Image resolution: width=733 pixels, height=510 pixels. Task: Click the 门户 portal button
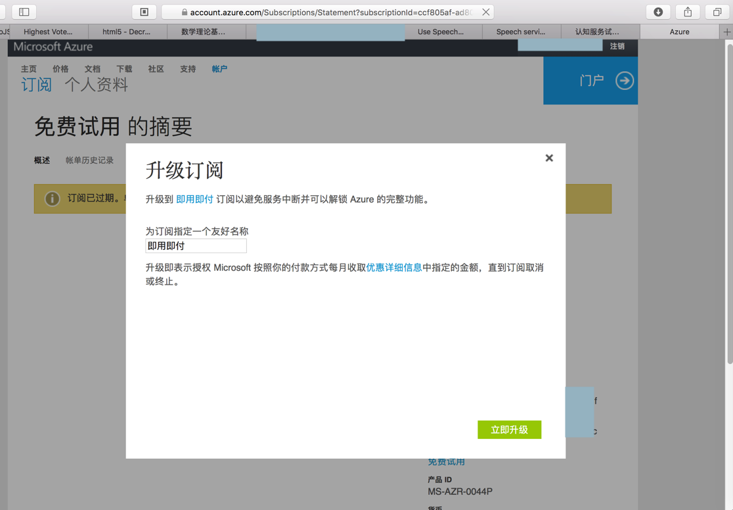590,80
